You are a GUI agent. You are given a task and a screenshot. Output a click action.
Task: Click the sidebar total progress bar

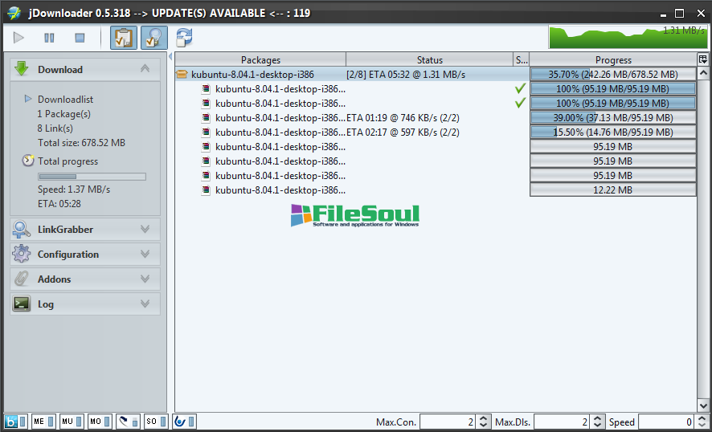point(92,177)
